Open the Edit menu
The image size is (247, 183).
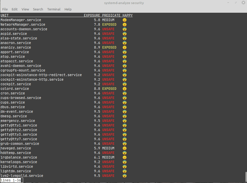(14, 9)
